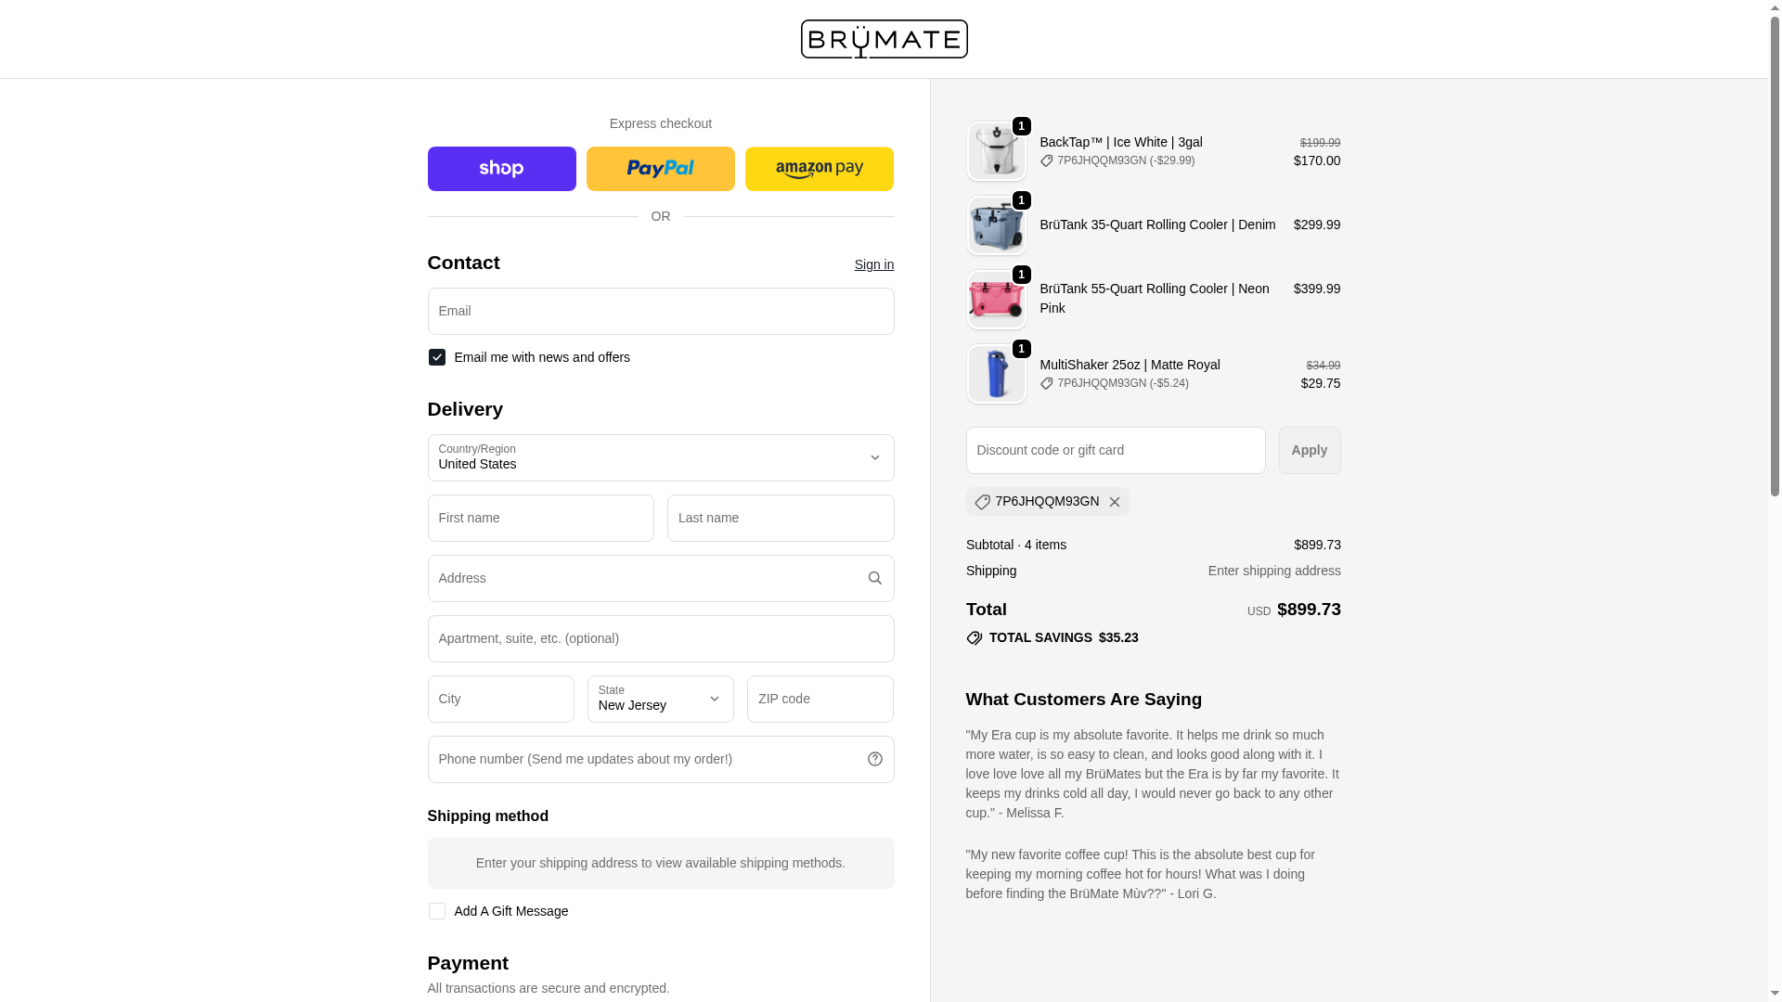Click the BrüMate logo in header
The image size is (1782, 1002).
[884, 39]
